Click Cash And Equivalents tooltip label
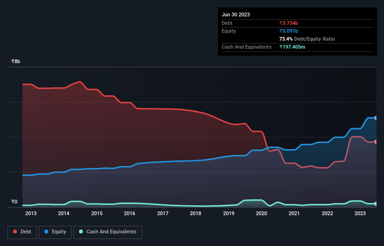The image size is (384, 246). pyautogui.click(x=246, y=47)
